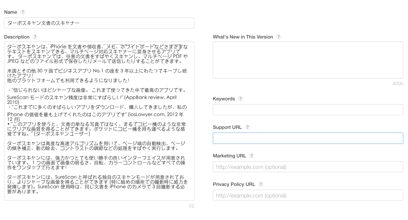Click the Description label text
408x220 pixels.
pyautogui.click(x=17, y=37)
